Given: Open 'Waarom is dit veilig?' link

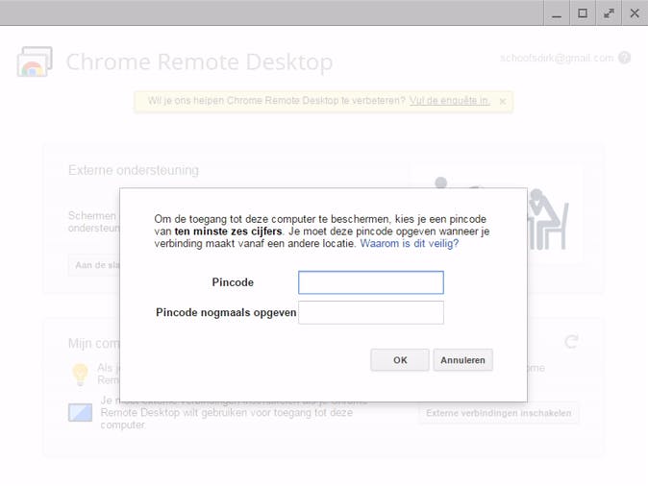Looking at the screenshot, I should tap(410, 243).
